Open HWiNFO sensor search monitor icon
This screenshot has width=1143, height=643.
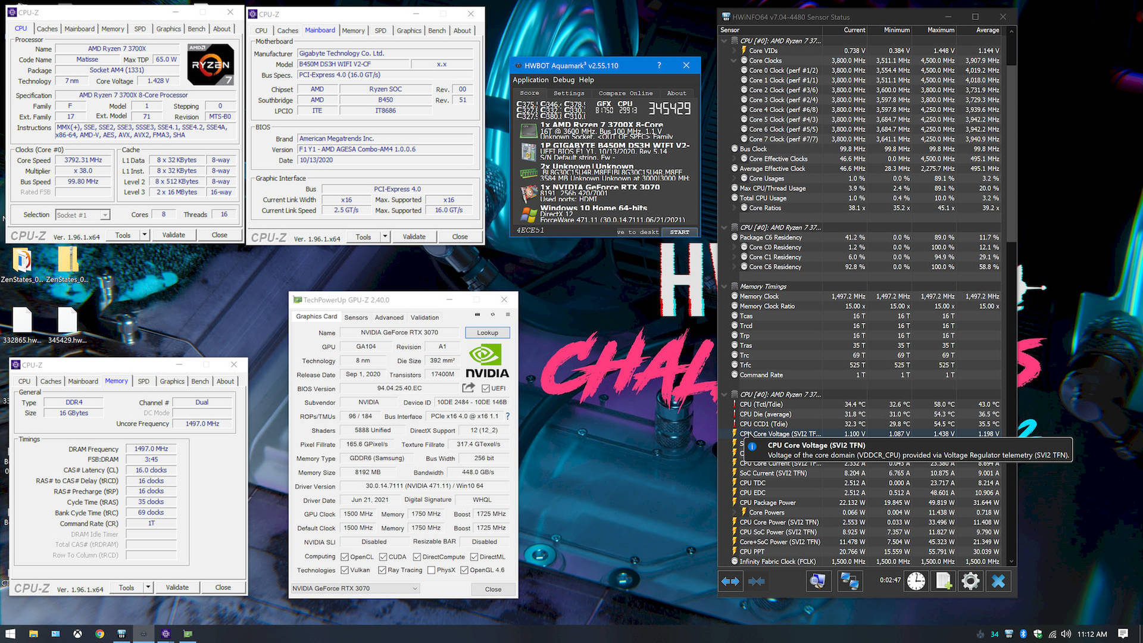click(x=818, y=581)
